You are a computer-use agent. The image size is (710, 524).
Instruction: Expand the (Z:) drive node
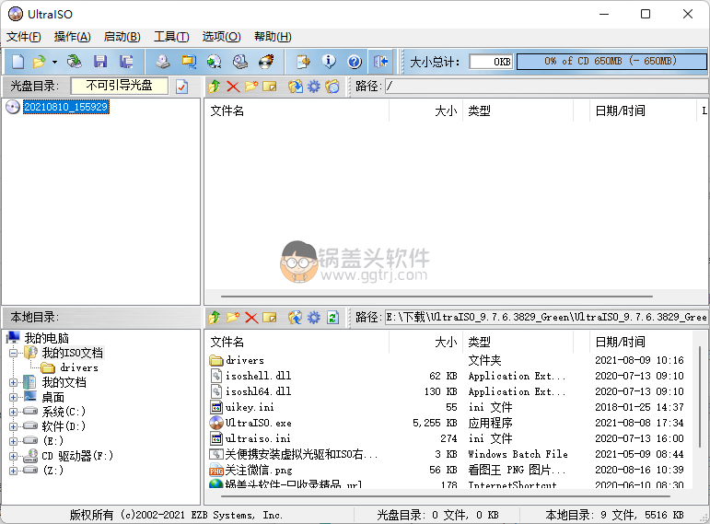[13, 471]
